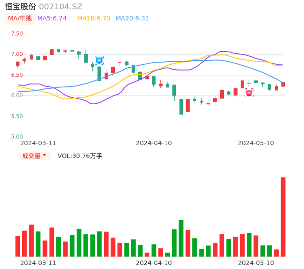Click the rightmost candlestick on the price chart
304x269 pixels.
[x=283, y=83]
